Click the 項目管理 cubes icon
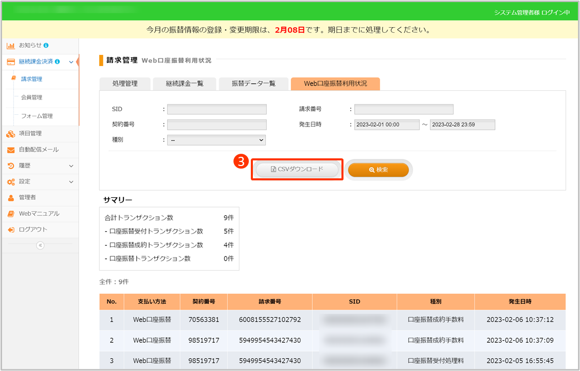Screen dimensions: 580x371 point(10,134)
